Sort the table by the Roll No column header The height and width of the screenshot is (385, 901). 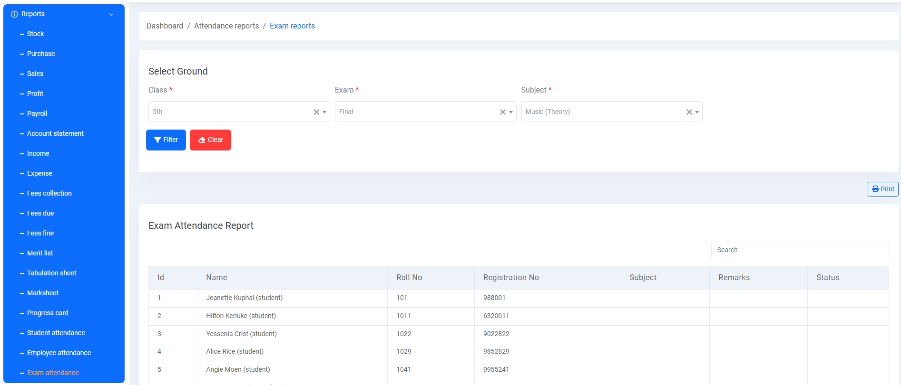[409, 278]
